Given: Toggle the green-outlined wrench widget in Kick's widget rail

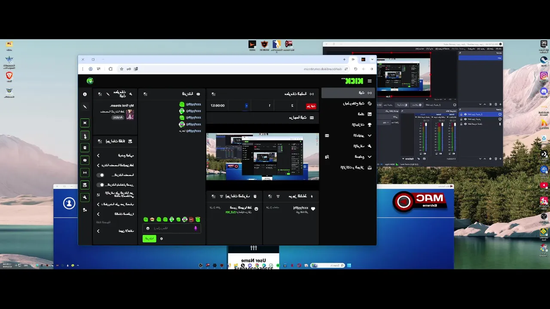Looking at the screenshot, I should click(85, 197).
